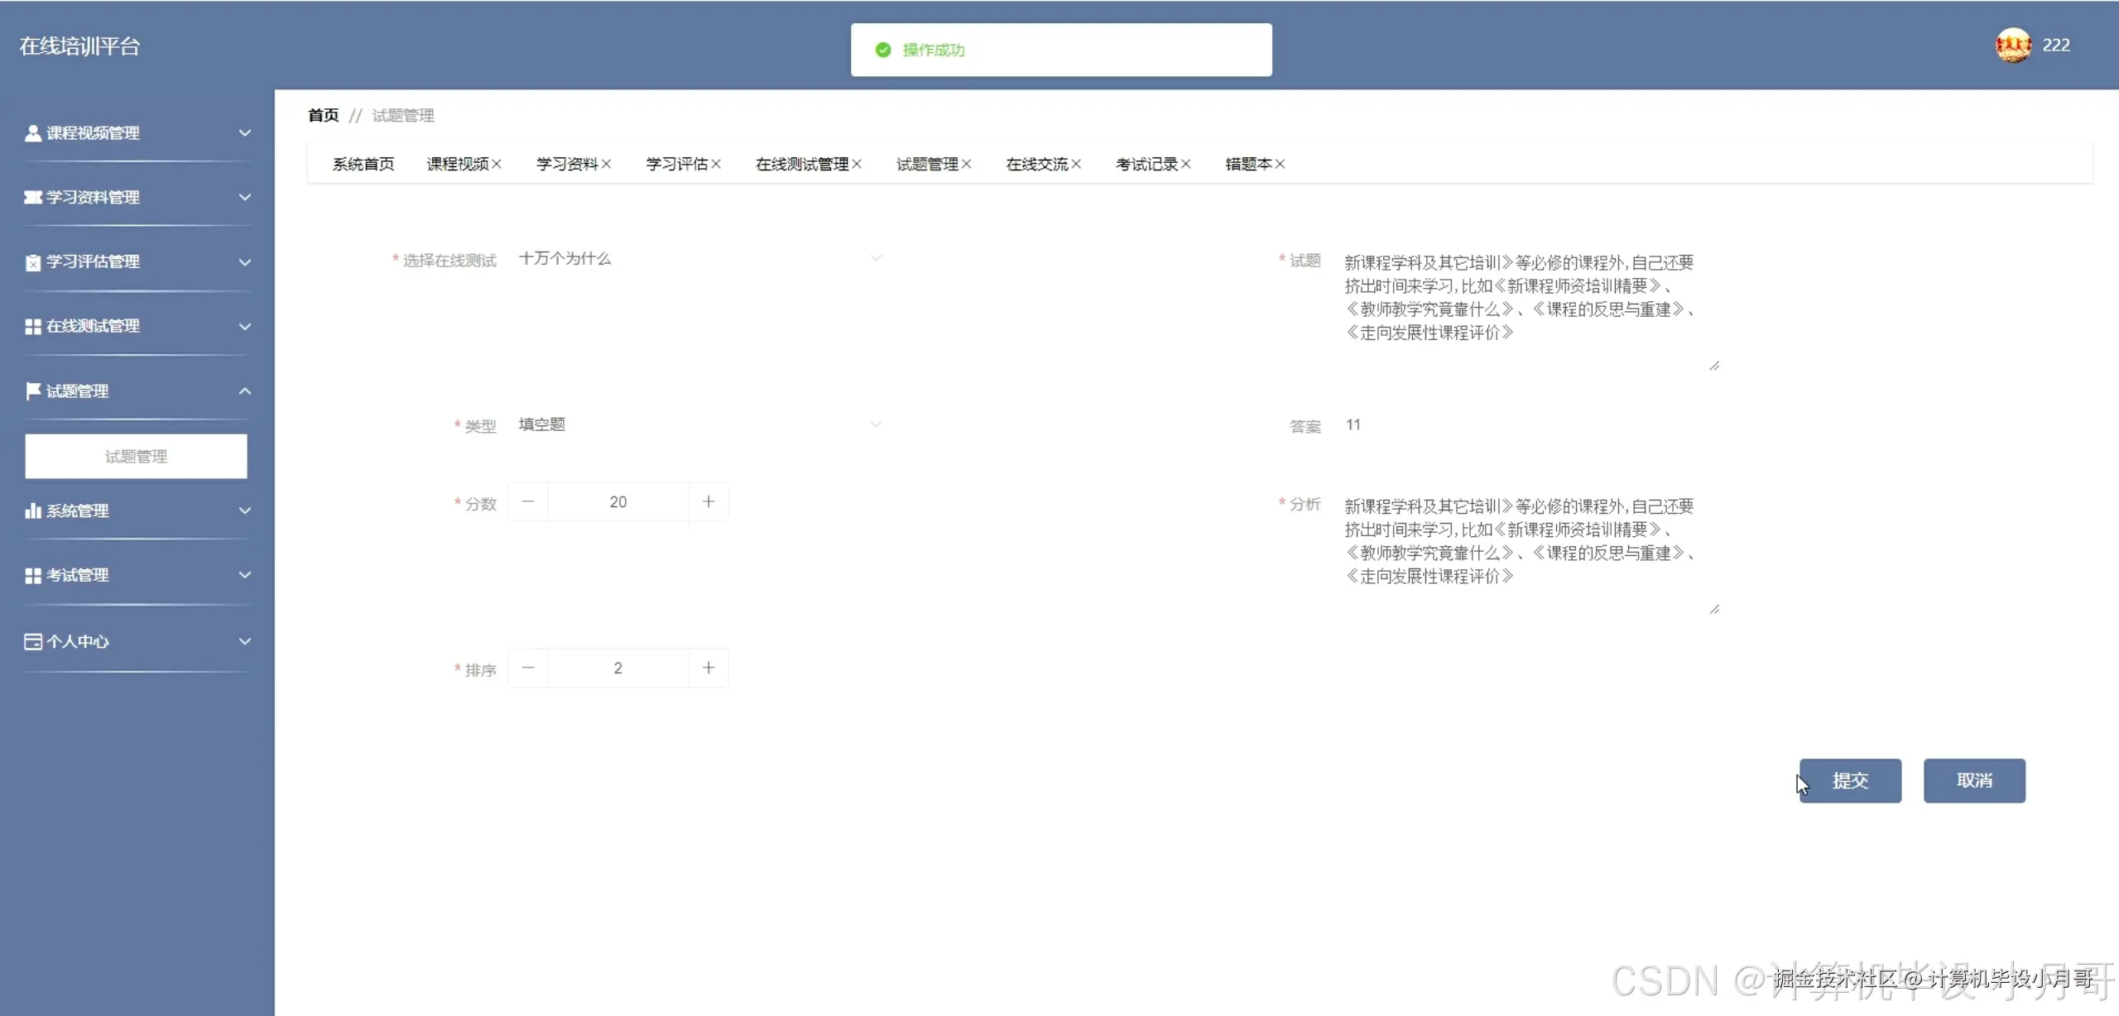Screen dimensions: 2119x1016
Task: Increase 分数 using the plus stepper
Action: [x=709, y=501]
